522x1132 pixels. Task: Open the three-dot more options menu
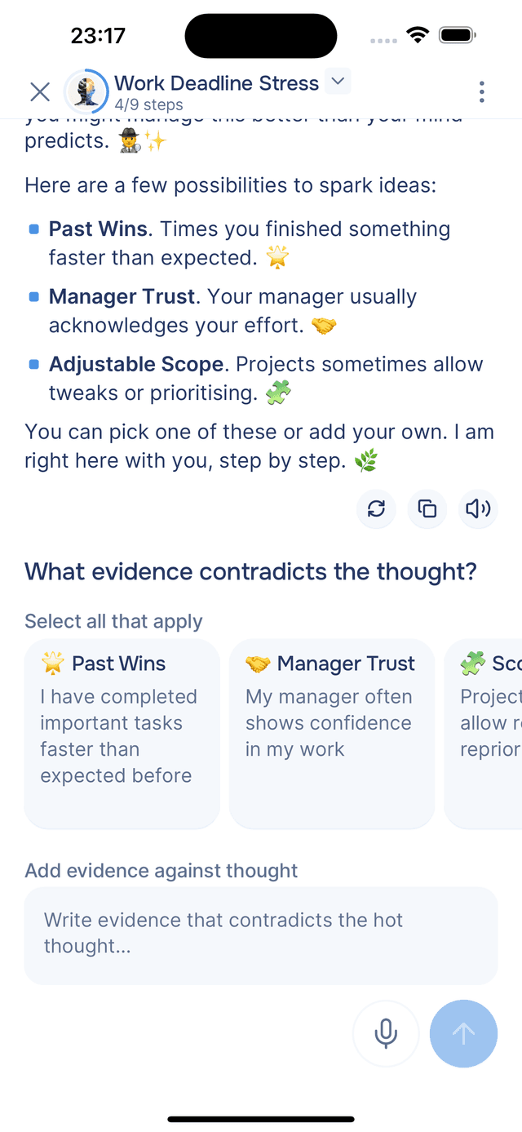(x=482, y=91)
